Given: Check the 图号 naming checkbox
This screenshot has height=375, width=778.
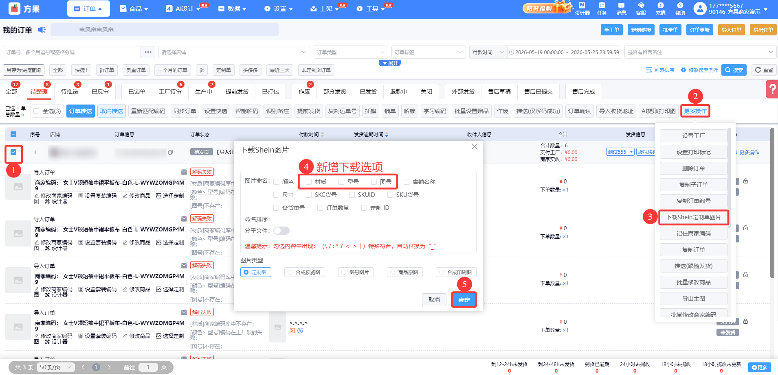Looking at the screenshot, I should tap(374, 182).
